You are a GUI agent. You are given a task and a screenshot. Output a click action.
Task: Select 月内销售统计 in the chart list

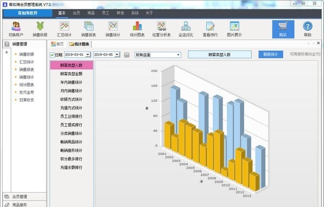[x=71, y=91]
